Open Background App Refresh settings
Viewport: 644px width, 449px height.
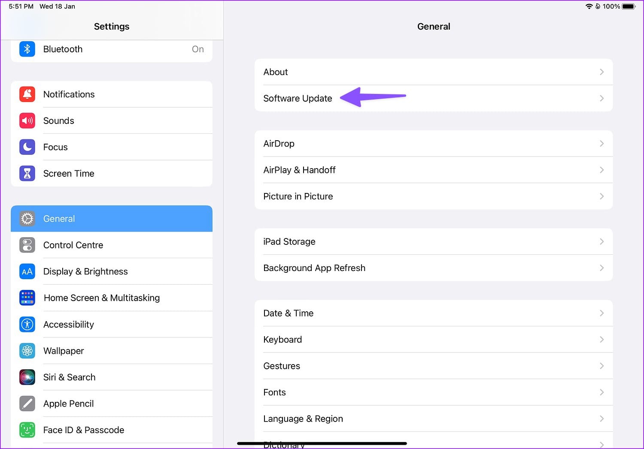[x=434, y=268]
